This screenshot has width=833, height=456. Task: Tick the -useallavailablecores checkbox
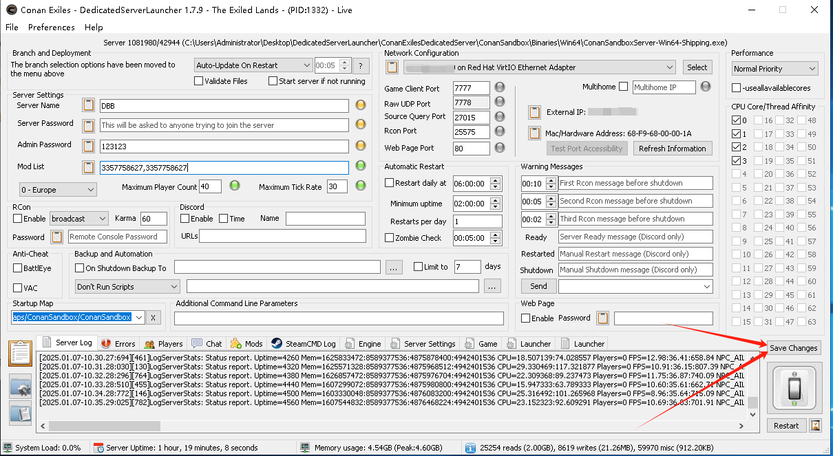[737, 88]
